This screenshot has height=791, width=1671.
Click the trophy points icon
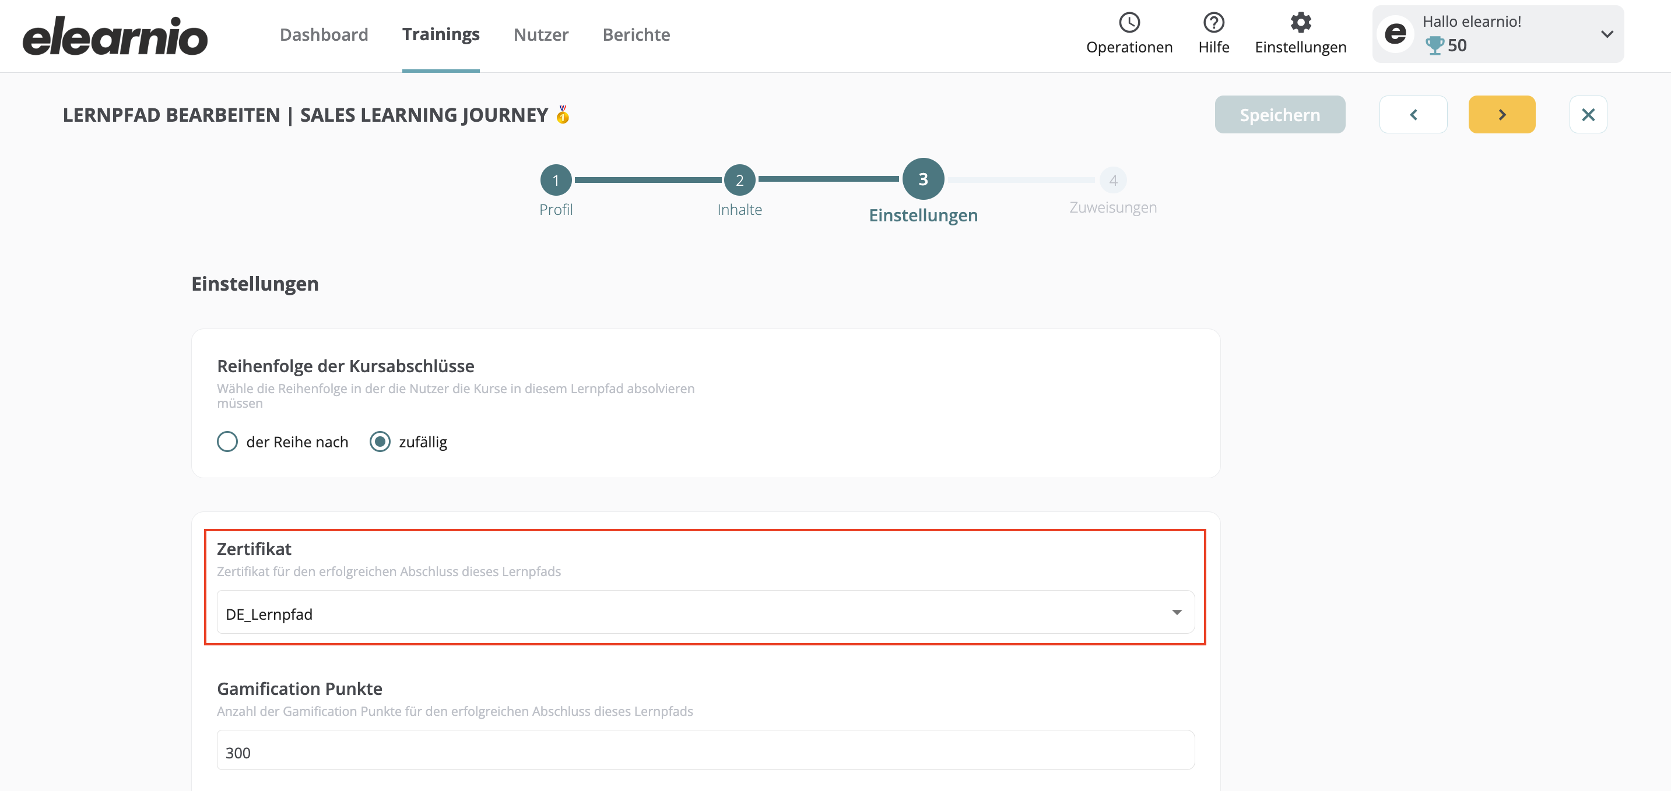[x=1434, y=45]
